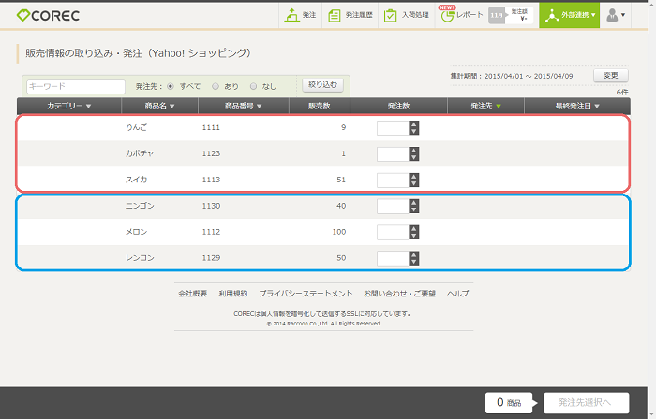Click the COREC logo

tap(48, 16)
